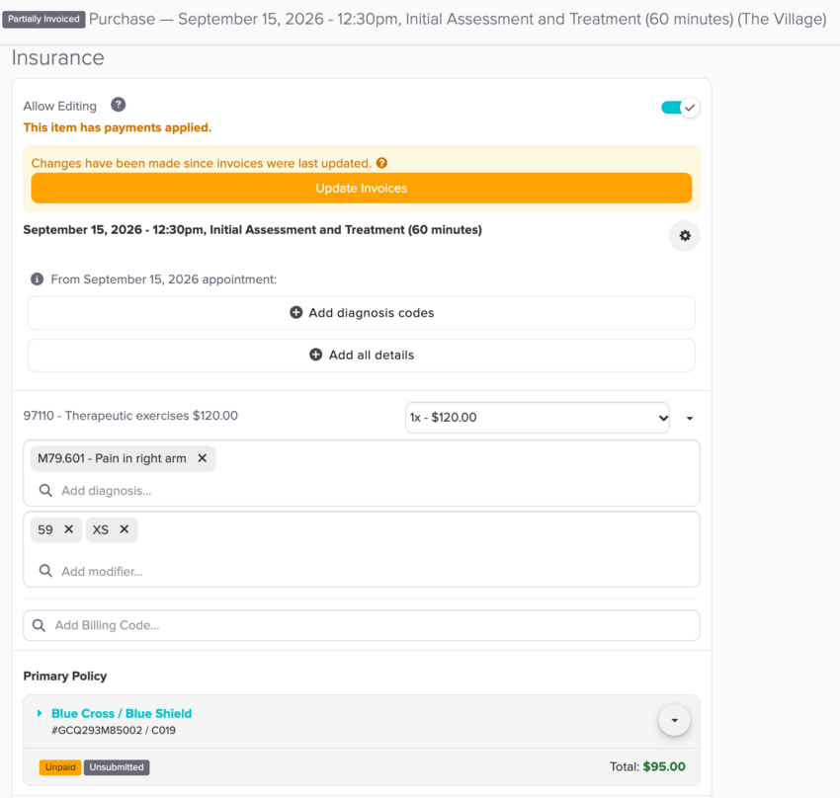Click the policy number #GCQ293M85002 / C019
Image resolution: width=840 pixels, height=798 pixels.
[114, 730]
